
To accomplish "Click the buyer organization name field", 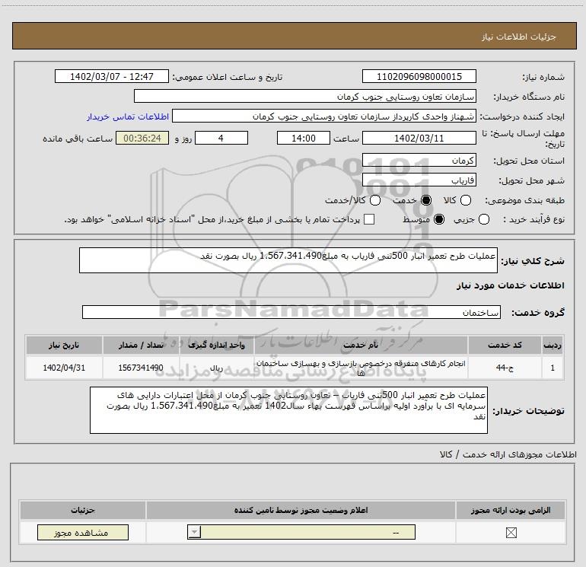I will point(305,96).
